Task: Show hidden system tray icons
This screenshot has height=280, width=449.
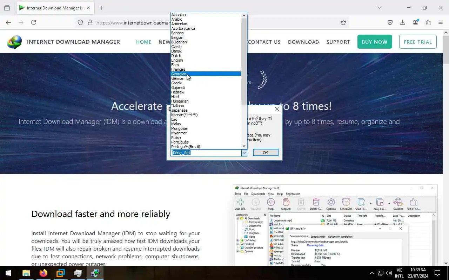Action: click(372, 273)
